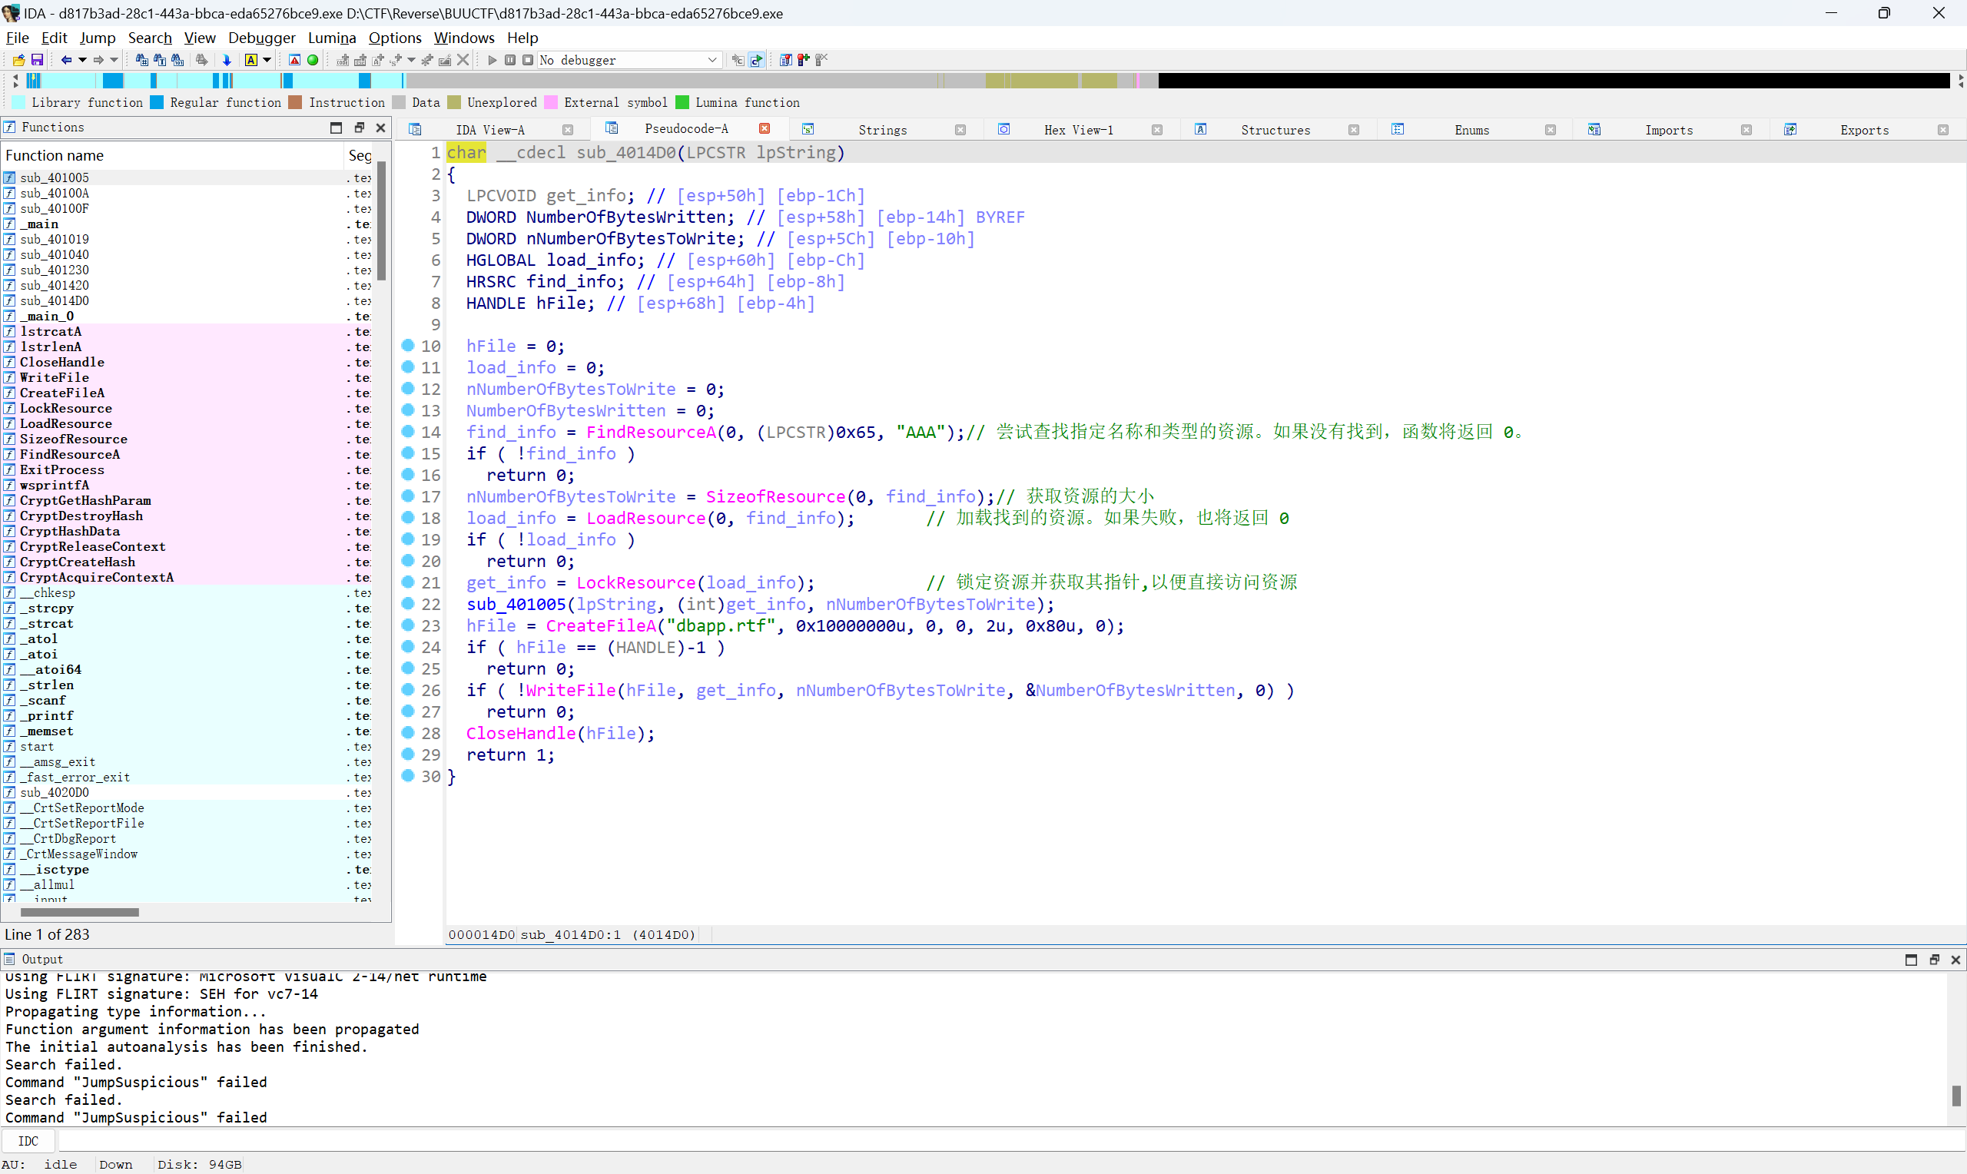This screenshot has width=1967, height=1174.
Task: Click the Jump forward arrow icon
Action: pyautogui.click(x=99, y=60)
